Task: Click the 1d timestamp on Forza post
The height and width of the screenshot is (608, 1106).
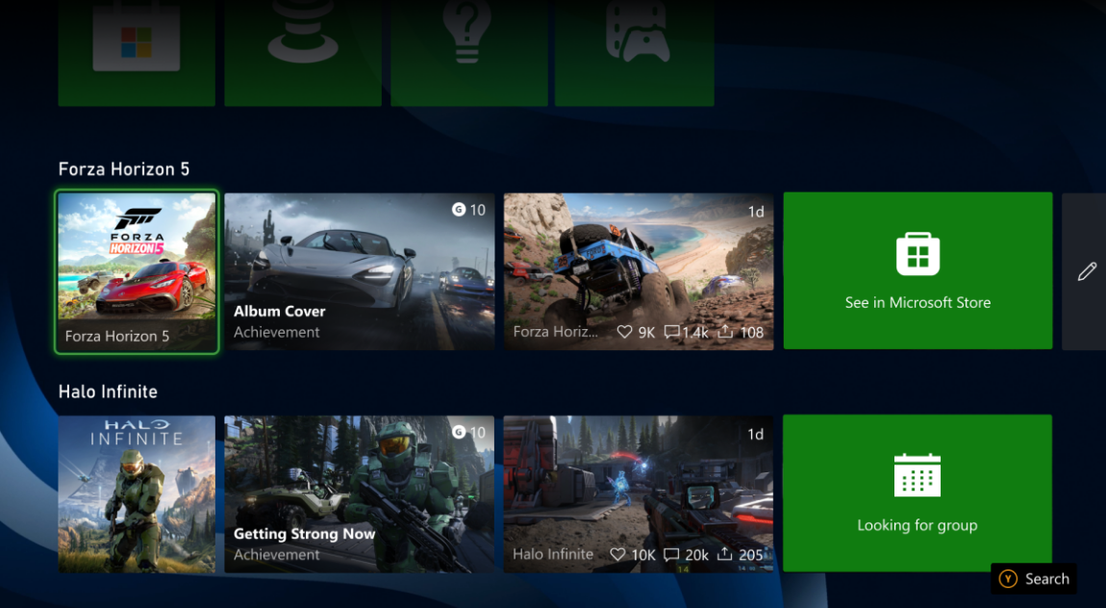Action: pyautogui.click(x=756, y=212)
